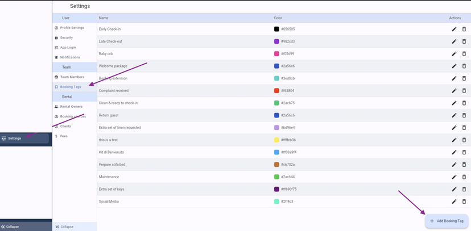Delete Clean & ready to check-in tag
This screenshot has width=471, height=231.
point(464,103)
